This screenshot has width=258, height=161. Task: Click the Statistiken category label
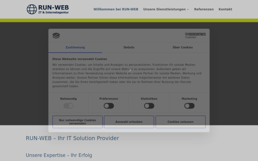point(149,99)
